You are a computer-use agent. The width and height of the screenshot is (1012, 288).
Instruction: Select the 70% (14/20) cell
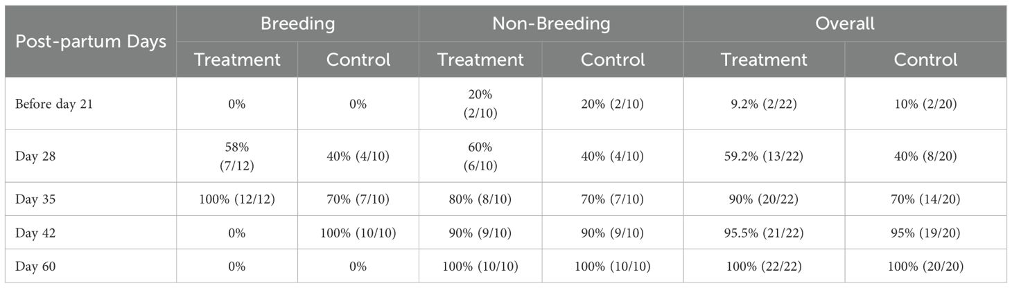(925, 199)
